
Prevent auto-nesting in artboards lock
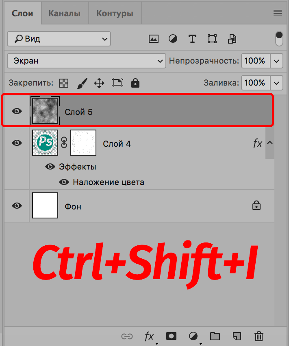(117, 83)
